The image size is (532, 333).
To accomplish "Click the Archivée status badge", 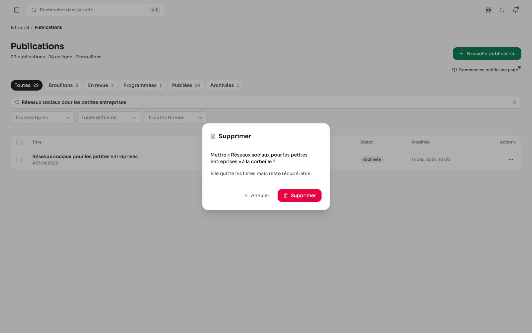I will click(372, 160).
